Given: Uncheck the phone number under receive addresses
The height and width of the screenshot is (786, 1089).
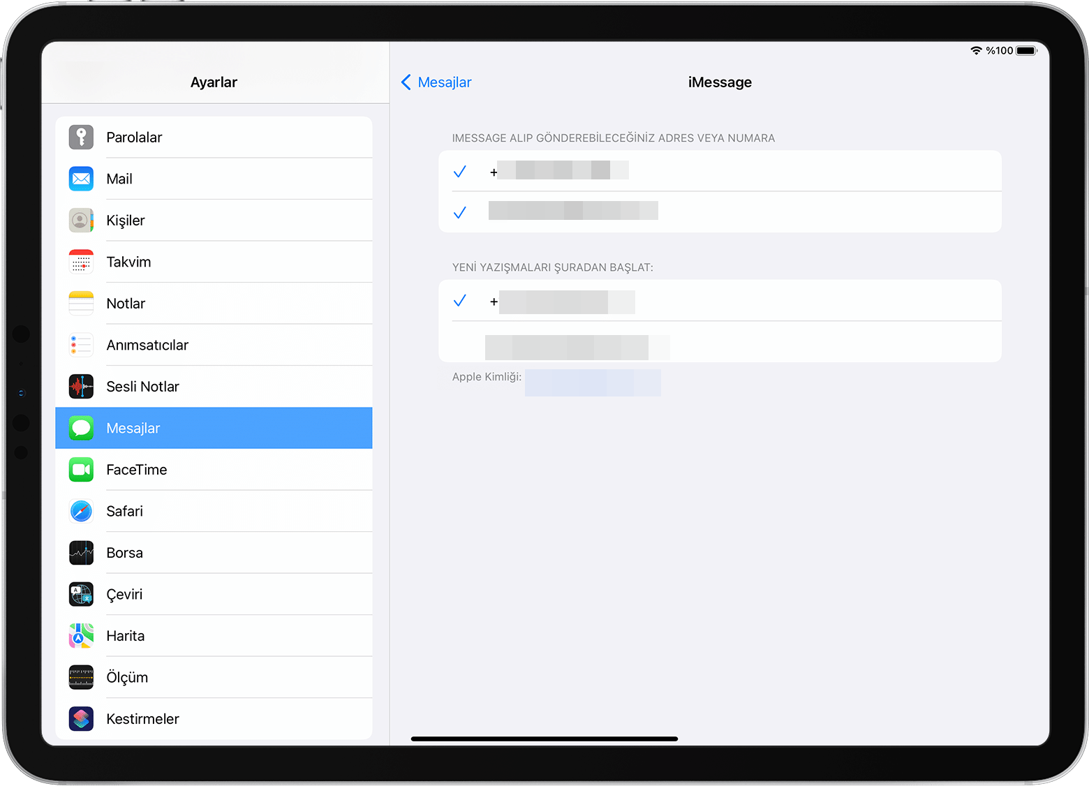Looking at the screenshot, I should click(x=720, y=171).
